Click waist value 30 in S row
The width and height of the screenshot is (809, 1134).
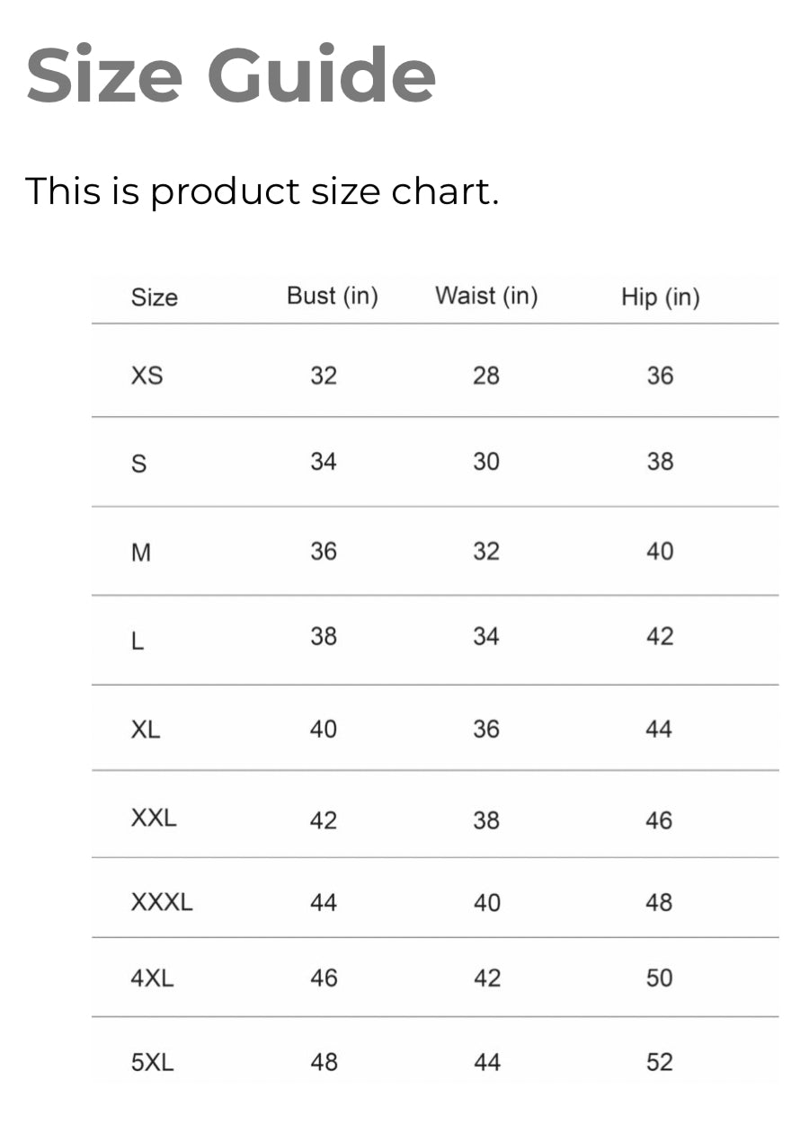click(x=486, y=462)
